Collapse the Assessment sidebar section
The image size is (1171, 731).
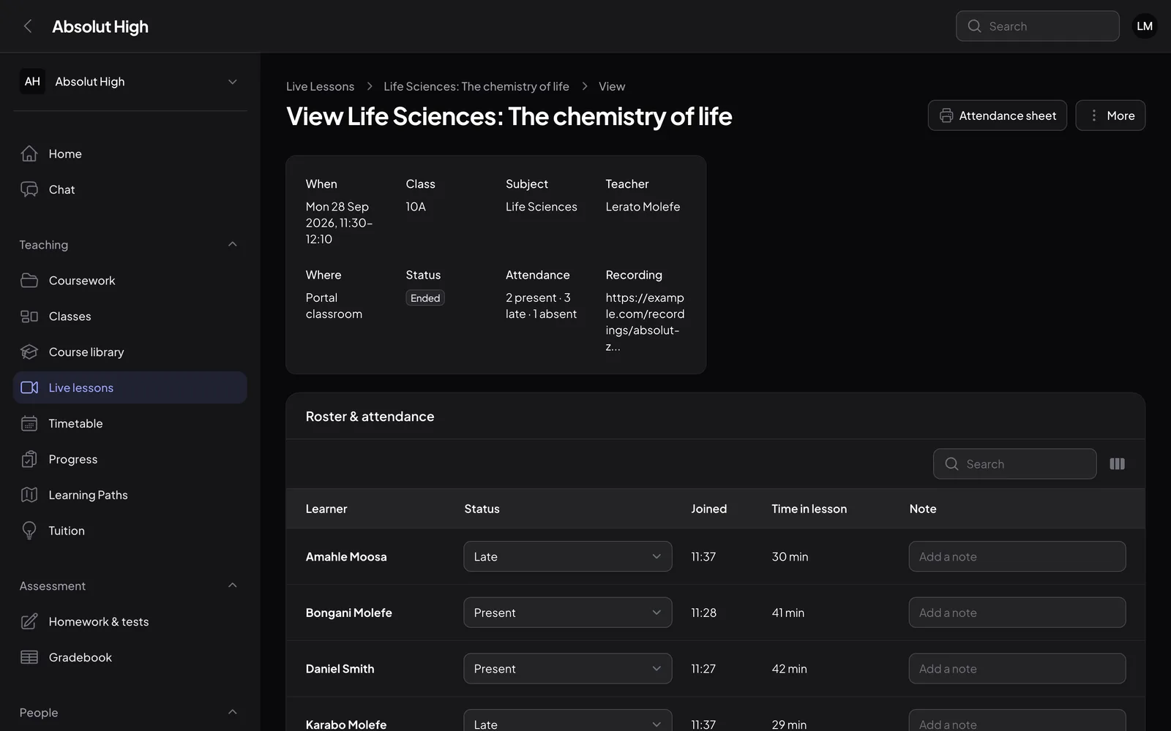pos(232,586)
